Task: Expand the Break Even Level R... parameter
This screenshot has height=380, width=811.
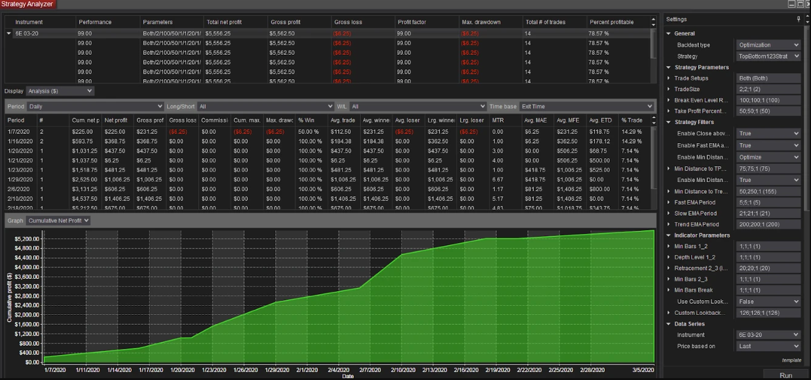Action: (669, 100)
